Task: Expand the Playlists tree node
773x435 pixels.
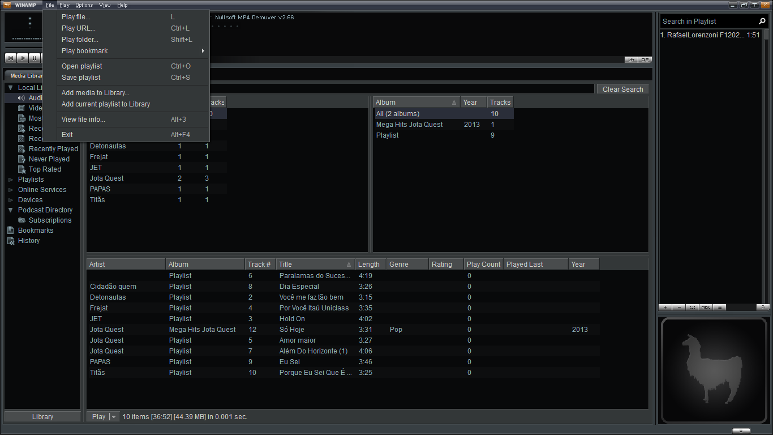Action: point(10,180)
